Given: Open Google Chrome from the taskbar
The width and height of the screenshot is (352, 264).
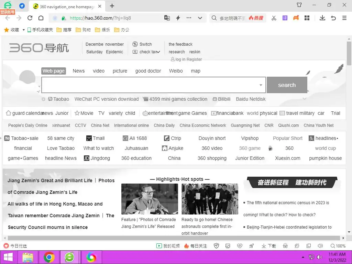Looking at the screenshot, I should (49, 257).
